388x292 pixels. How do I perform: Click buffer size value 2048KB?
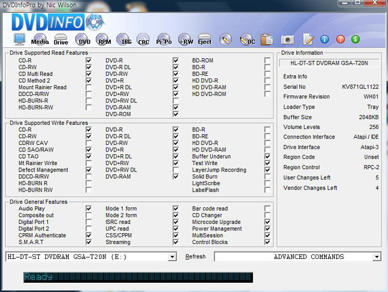point(369,117)
